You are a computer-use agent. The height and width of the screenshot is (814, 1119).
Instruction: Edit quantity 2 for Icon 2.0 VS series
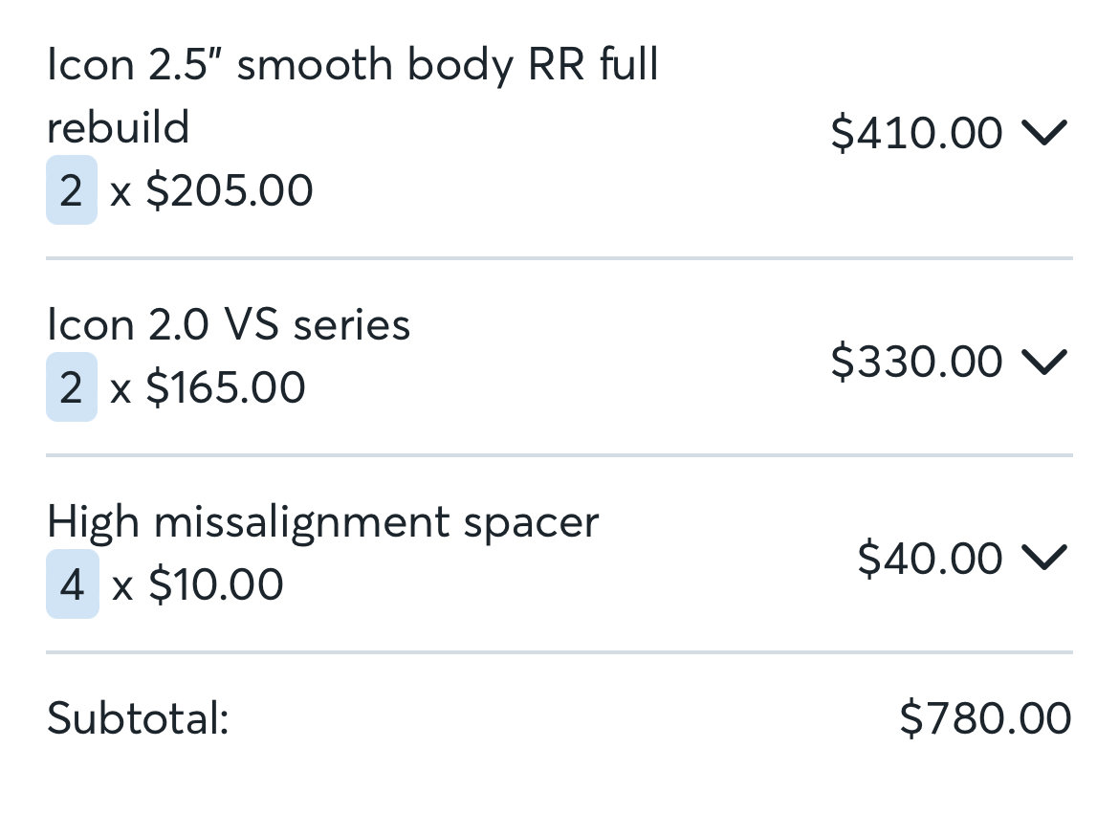tap(72, 387)
